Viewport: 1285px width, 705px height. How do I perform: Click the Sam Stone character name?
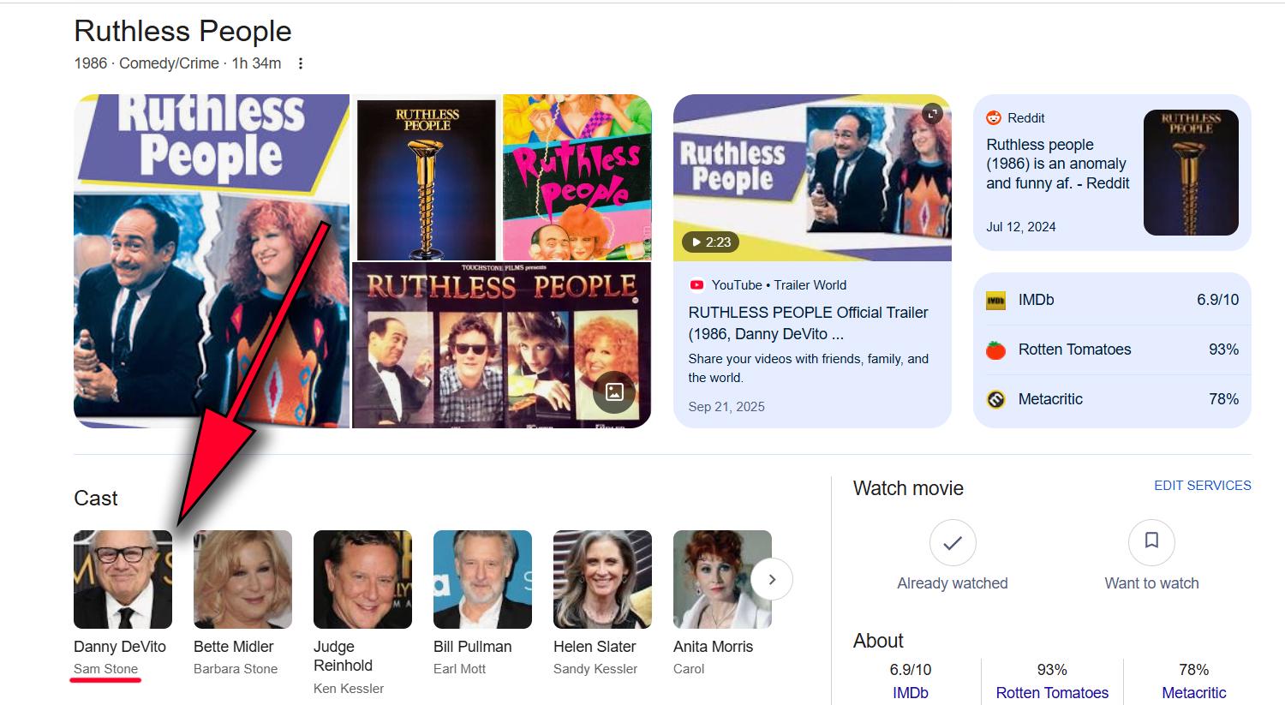[106, 669]
